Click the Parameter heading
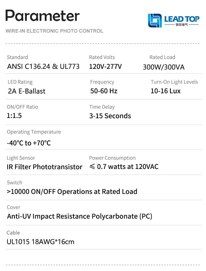 (x=43, y=15)
